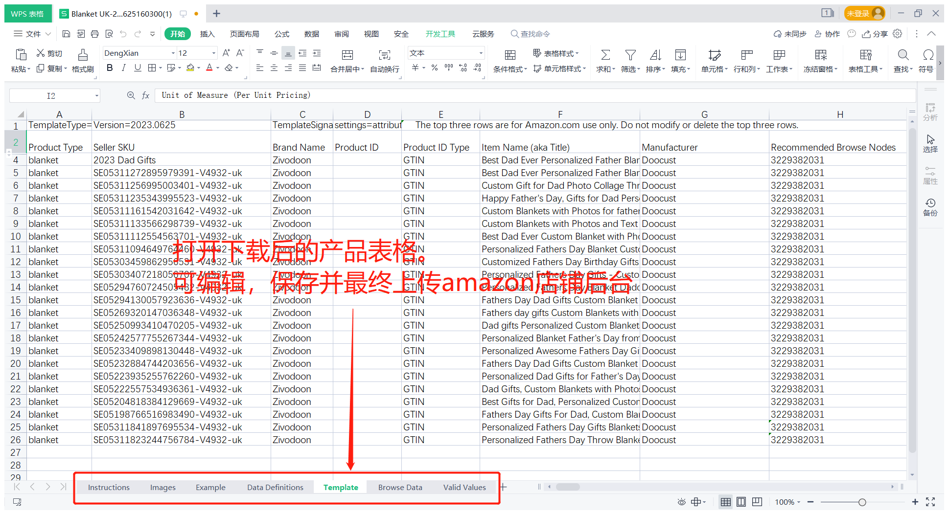Click the Cut (剪切) scissors button
Image resolution: width=949 pixels, height=515 pixels.
click(x=49, y=53)
